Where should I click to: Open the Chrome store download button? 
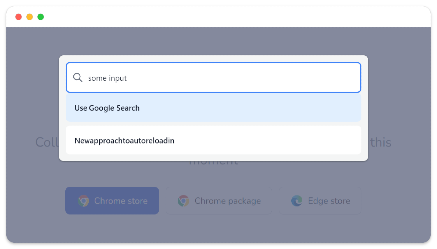112,200
